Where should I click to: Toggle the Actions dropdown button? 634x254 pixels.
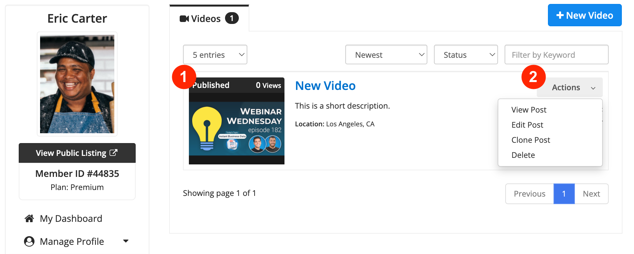(570, 87)
